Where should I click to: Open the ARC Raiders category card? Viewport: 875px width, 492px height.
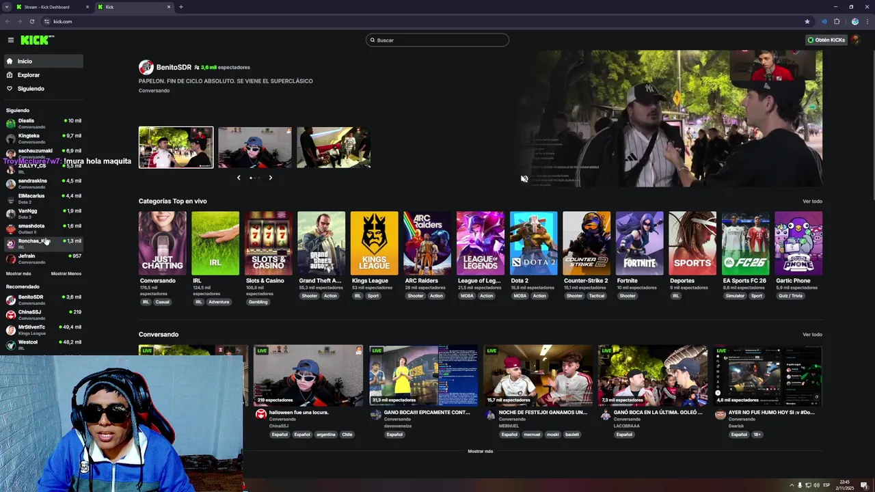[x=427, y=243]
